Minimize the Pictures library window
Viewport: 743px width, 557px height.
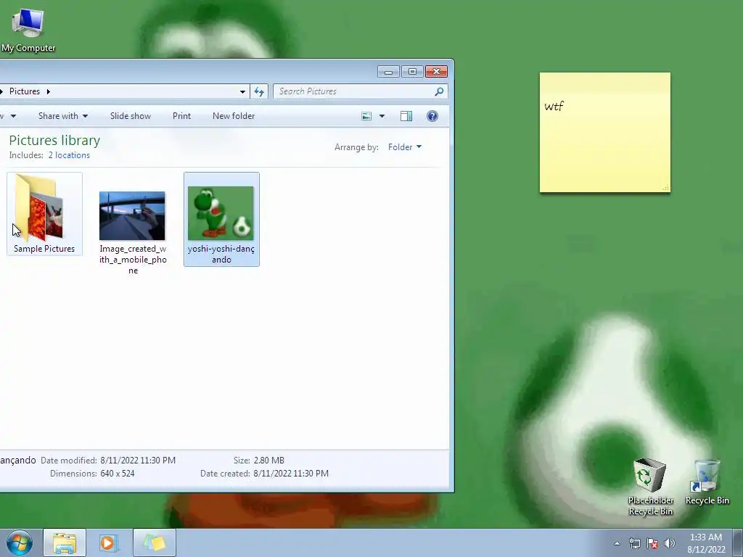pyautogui.click(x=389, y=72)
